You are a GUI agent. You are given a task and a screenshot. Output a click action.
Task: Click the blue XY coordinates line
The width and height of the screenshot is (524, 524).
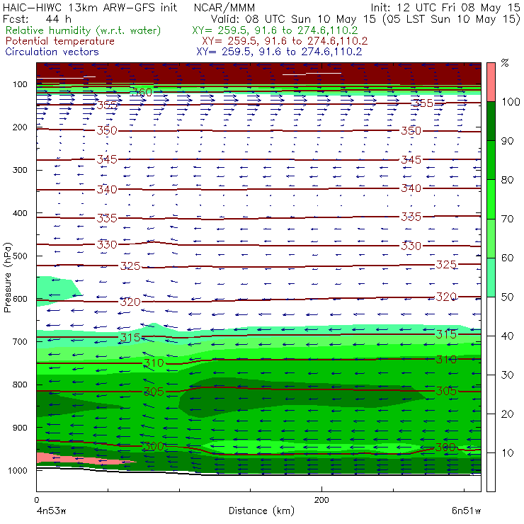coord(279,52)
